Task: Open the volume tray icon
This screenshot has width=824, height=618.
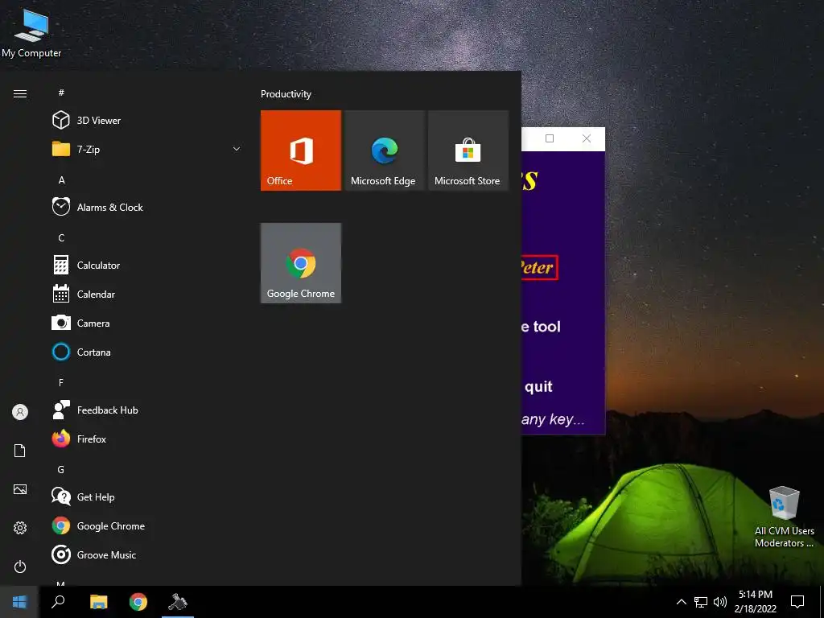Action: tap(720, 602)
